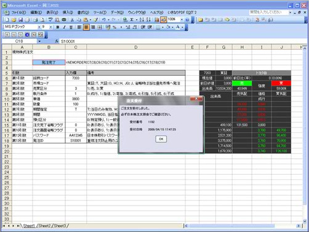309x232 pixels.
Task: Open the folder icon in the toolbar
Action: pyautogui.click(x=14, y=20)
